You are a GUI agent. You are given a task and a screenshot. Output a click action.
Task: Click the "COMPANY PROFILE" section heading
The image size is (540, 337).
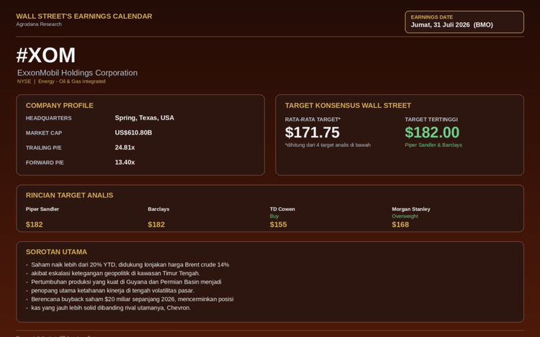pyautogui.click(x=60, y=105)
